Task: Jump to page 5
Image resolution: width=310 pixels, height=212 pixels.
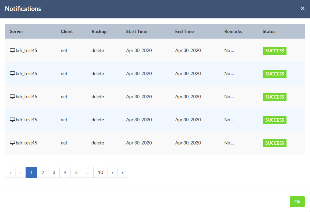Action: (x=76, y=172)
